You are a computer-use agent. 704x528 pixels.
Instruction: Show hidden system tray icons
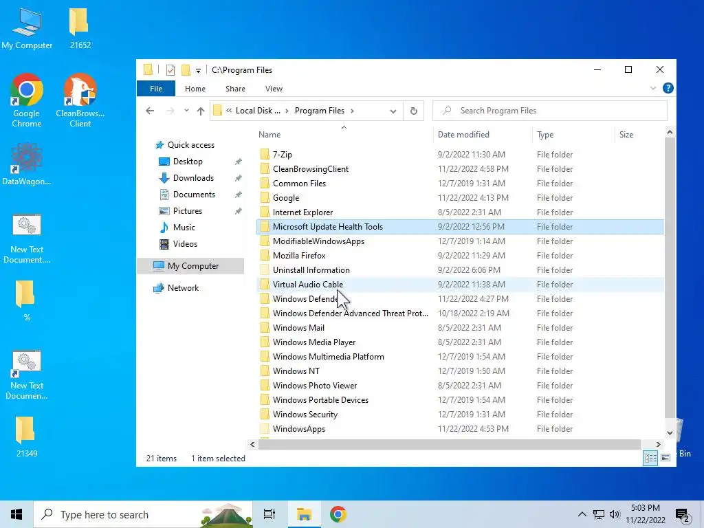click(x=582, y=514)
